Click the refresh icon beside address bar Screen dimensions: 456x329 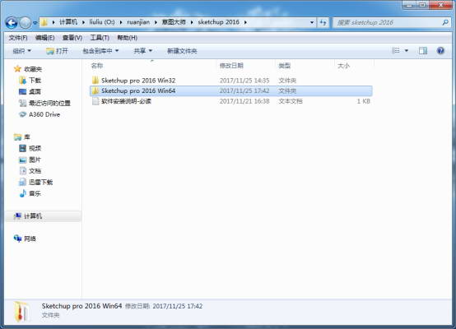click(x=323, y=22)
